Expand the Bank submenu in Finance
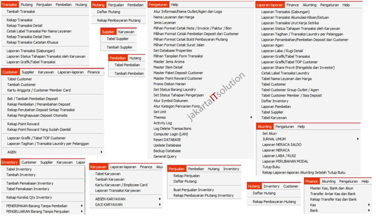The image size is (376, 219). click(x=369, y=210)
